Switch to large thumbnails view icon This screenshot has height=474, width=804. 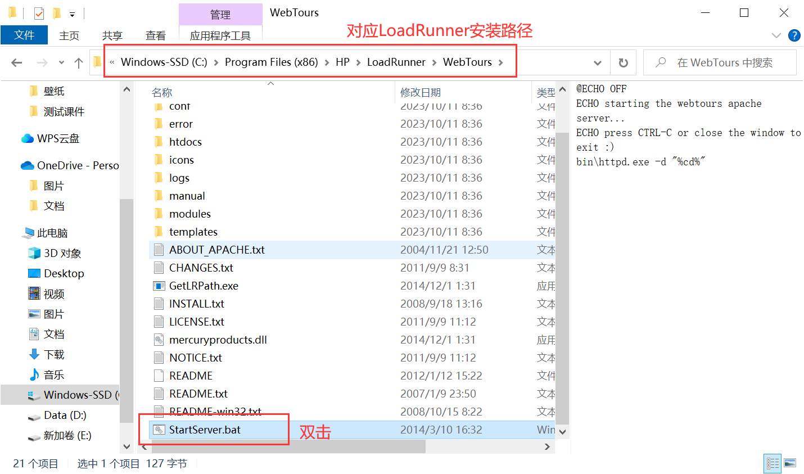[789, 463]
